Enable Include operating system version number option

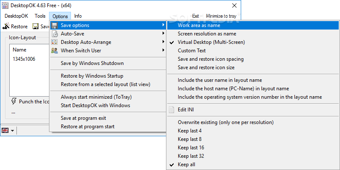[253, 97]
